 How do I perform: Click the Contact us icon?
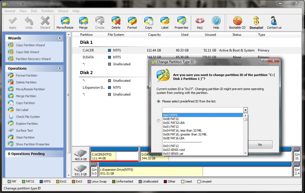click(x=274, y=21)
